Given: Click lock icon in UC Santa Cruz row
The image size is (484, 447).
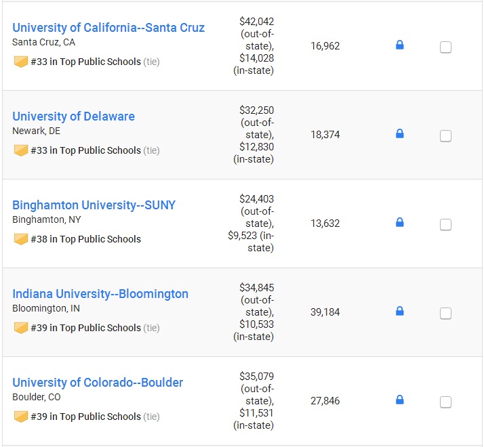Looking at the screenshot, I should (400, 45).
